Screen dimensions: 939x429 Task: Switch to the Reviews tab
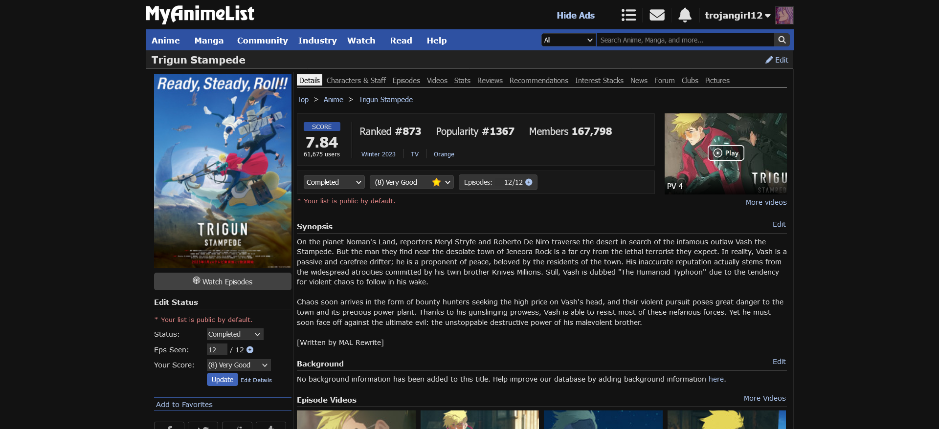(x=490, y=81)
